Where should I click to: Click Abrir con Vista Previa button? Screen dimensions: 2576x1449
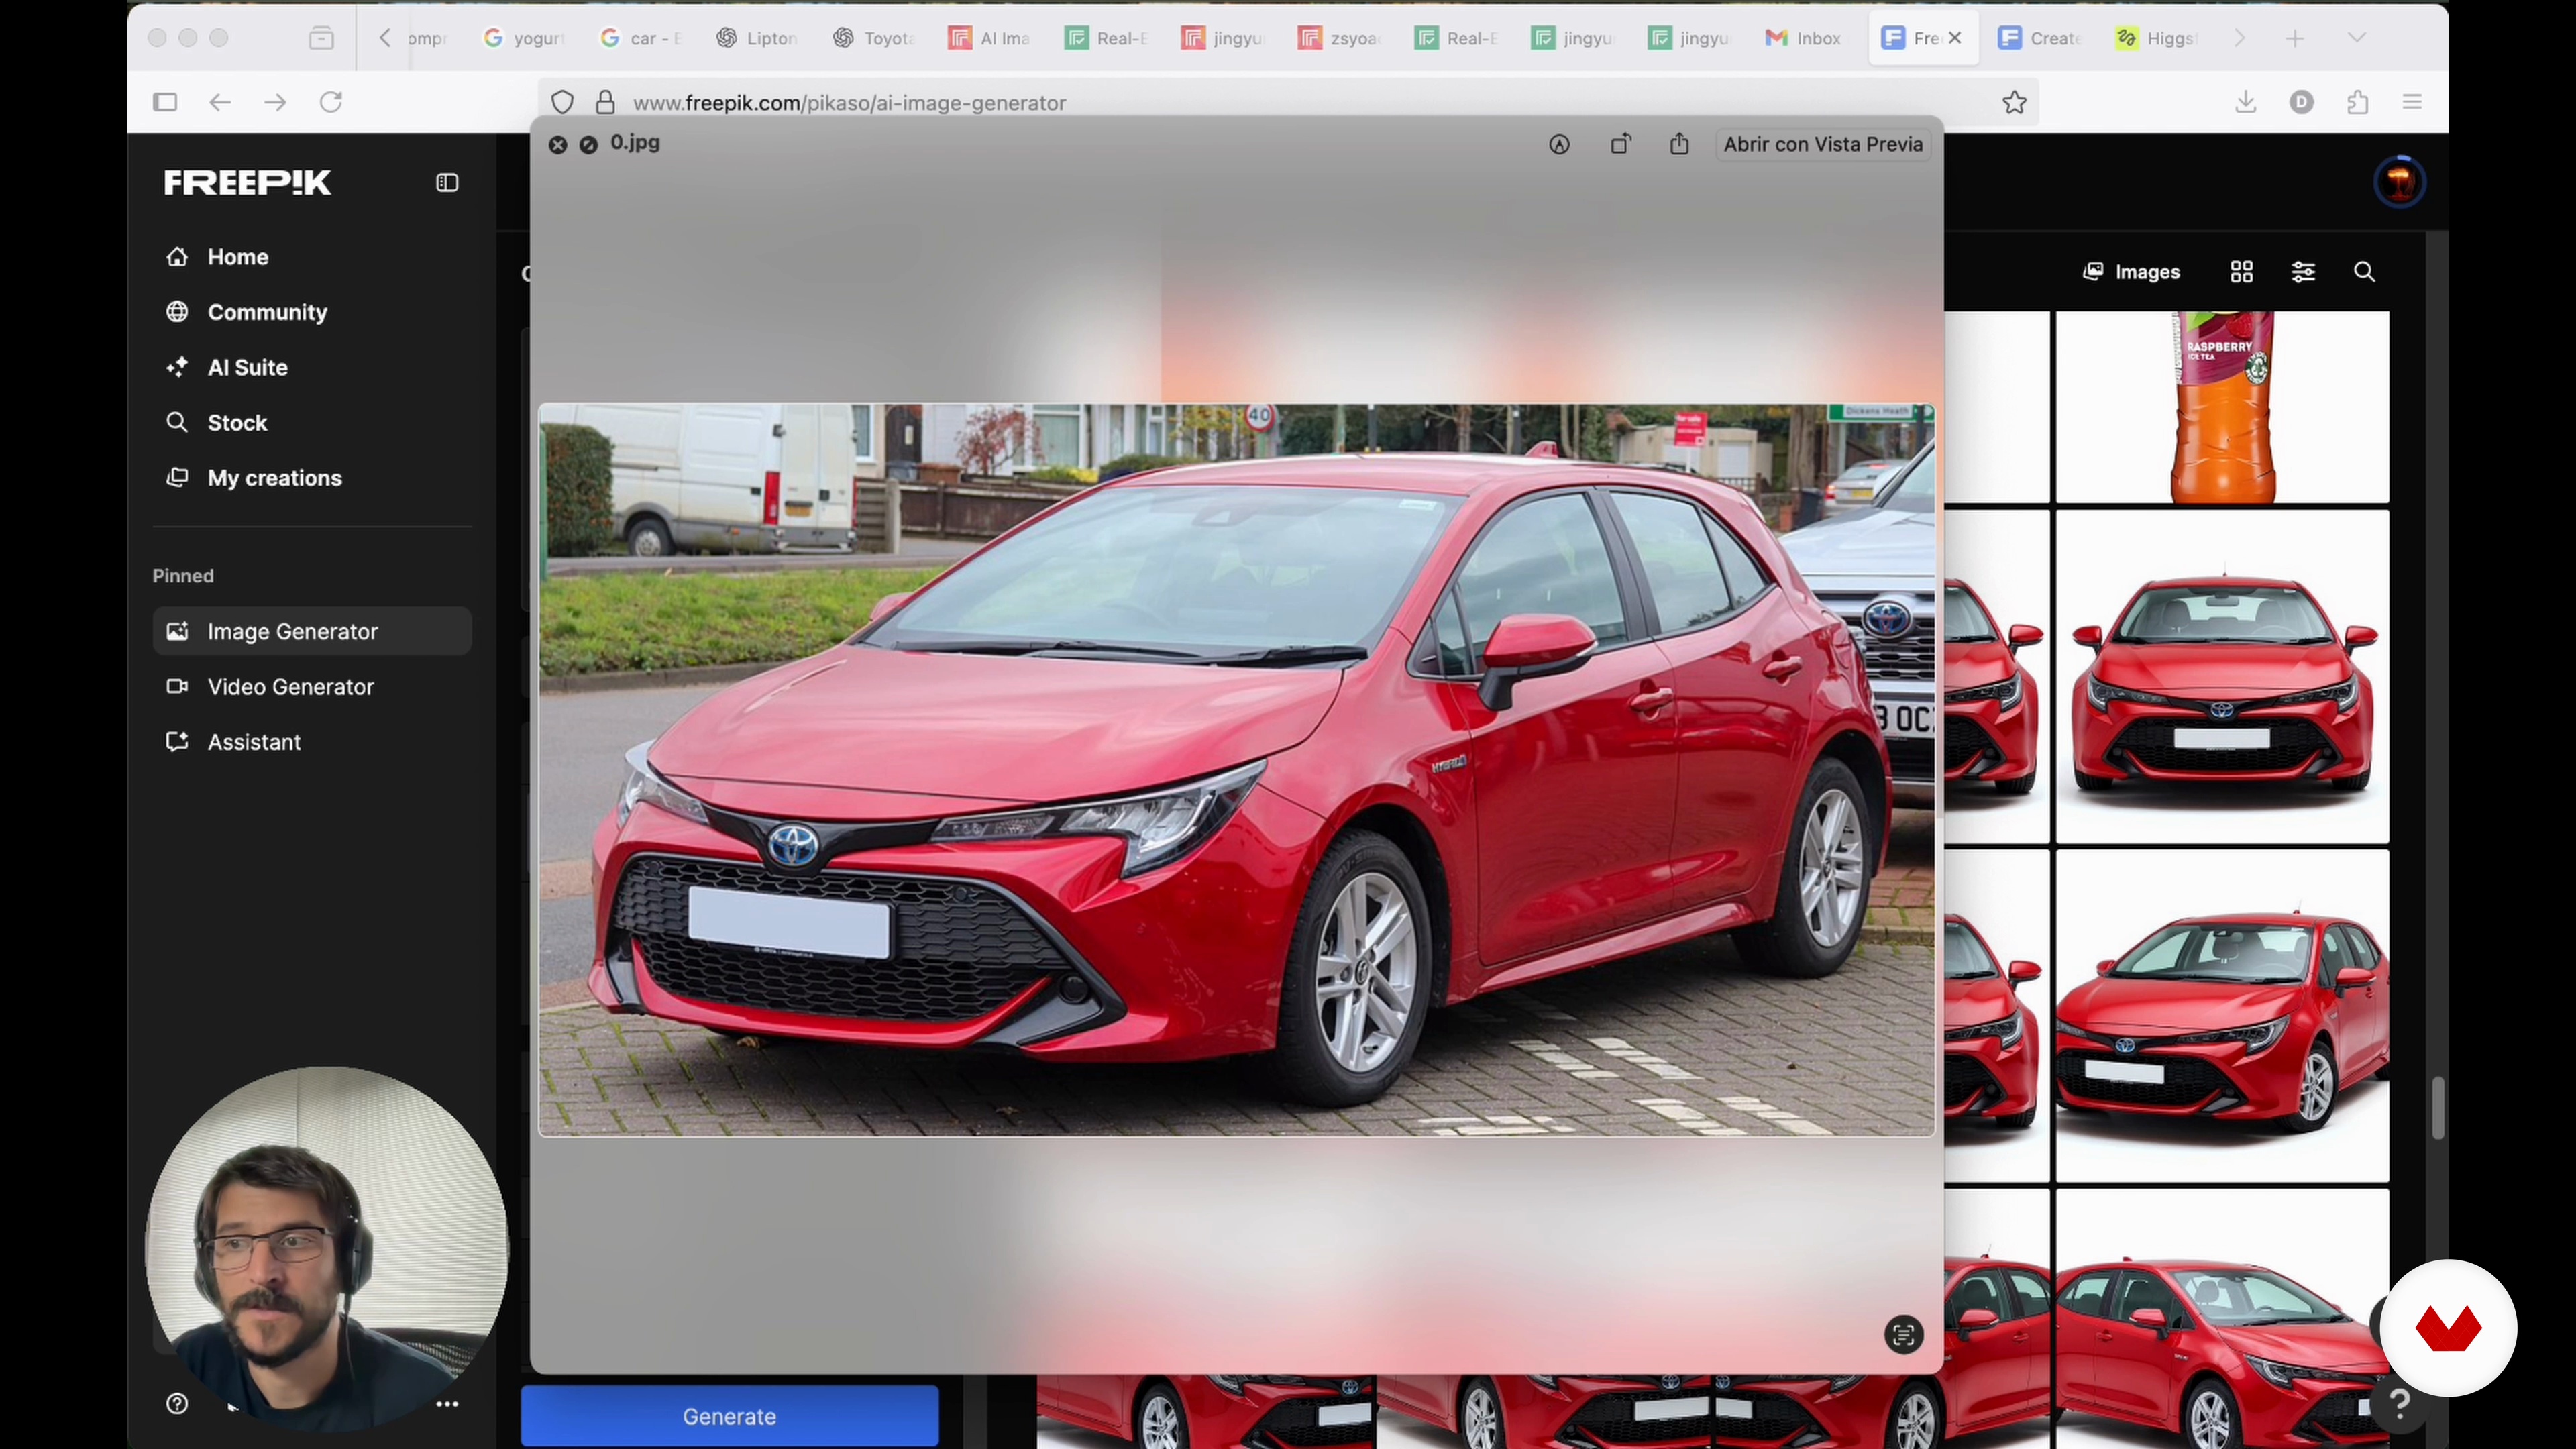pyautogui.click(x=1822, y=144)
